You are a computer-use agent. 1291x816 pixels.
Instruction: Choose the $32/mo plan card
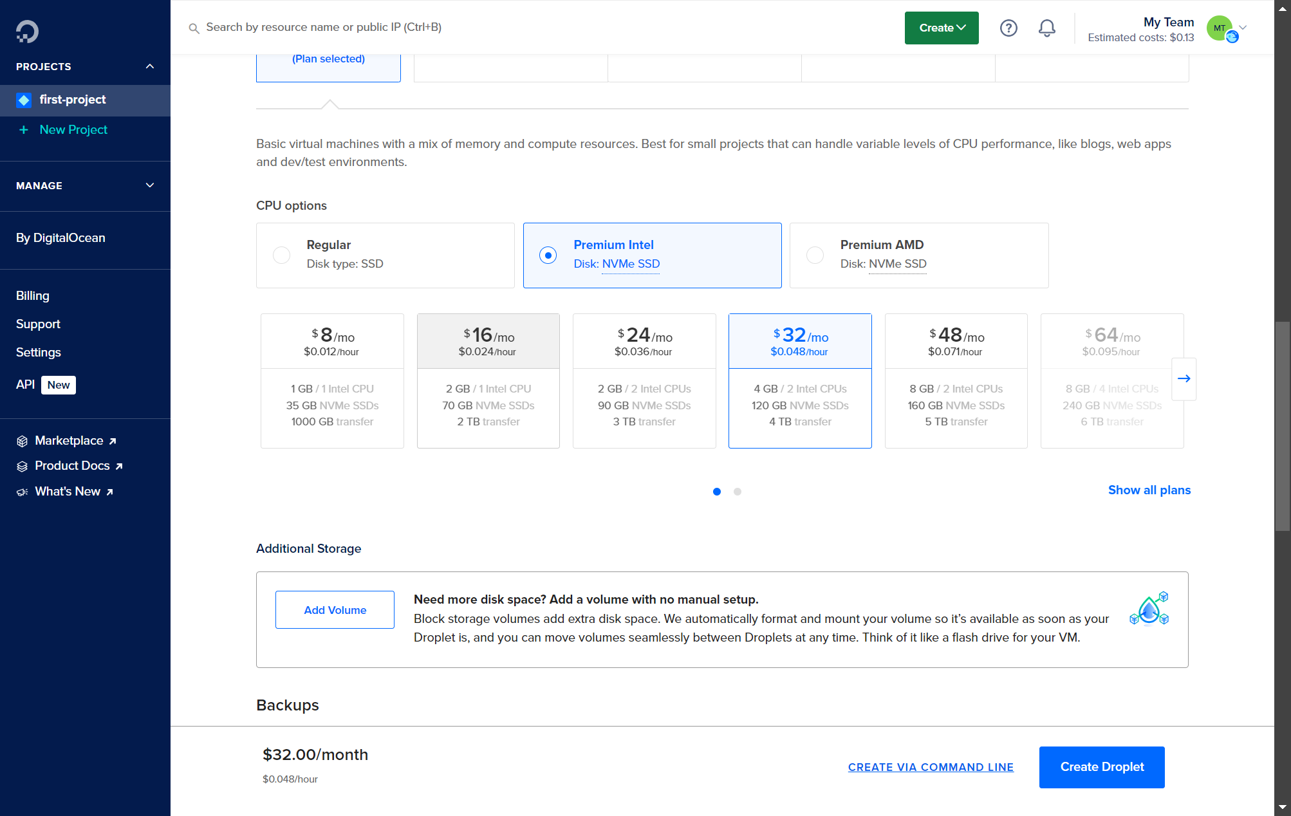[800, 380]
